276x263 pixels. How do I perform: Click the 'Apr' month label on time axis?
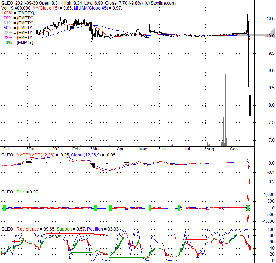tap(120, 149)
